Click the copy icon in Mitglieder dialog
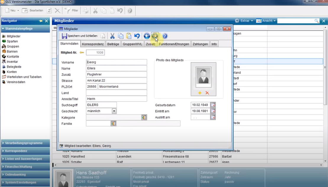The width and height of the screenshot is (328, 187). coord(121,36)
